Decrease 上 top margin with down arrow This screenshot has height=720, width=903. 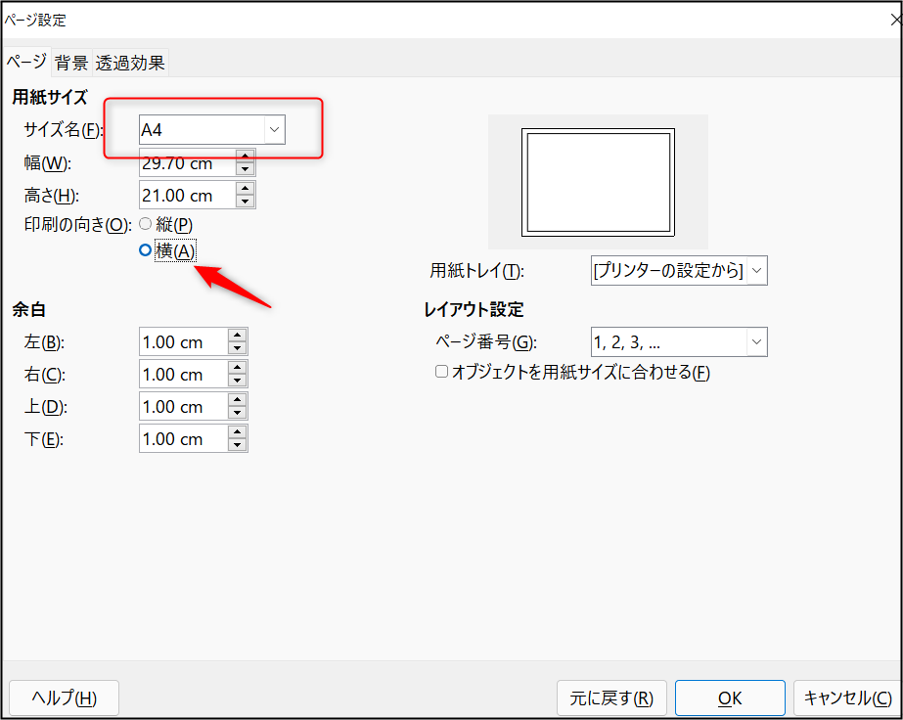[238, 413]
